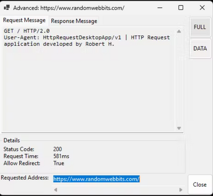Switch to the Response Message tab
Viewport: 213px width, 196px height.
pyautogui.click(x=74, y=21)
